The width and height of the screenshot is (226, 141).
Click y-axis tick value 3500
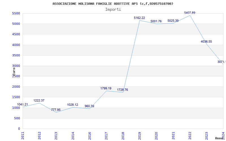coord(16,55)
